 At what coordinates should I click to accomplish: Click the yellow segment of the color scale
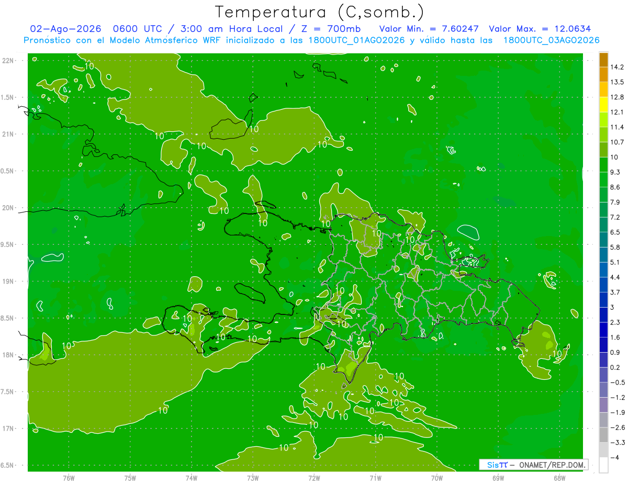tap(603, 105)
